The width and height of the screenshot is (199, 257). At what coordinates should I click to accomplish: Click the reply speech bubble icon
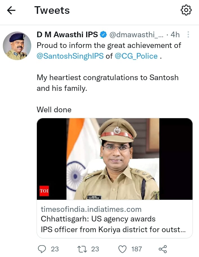click(42, 249)
